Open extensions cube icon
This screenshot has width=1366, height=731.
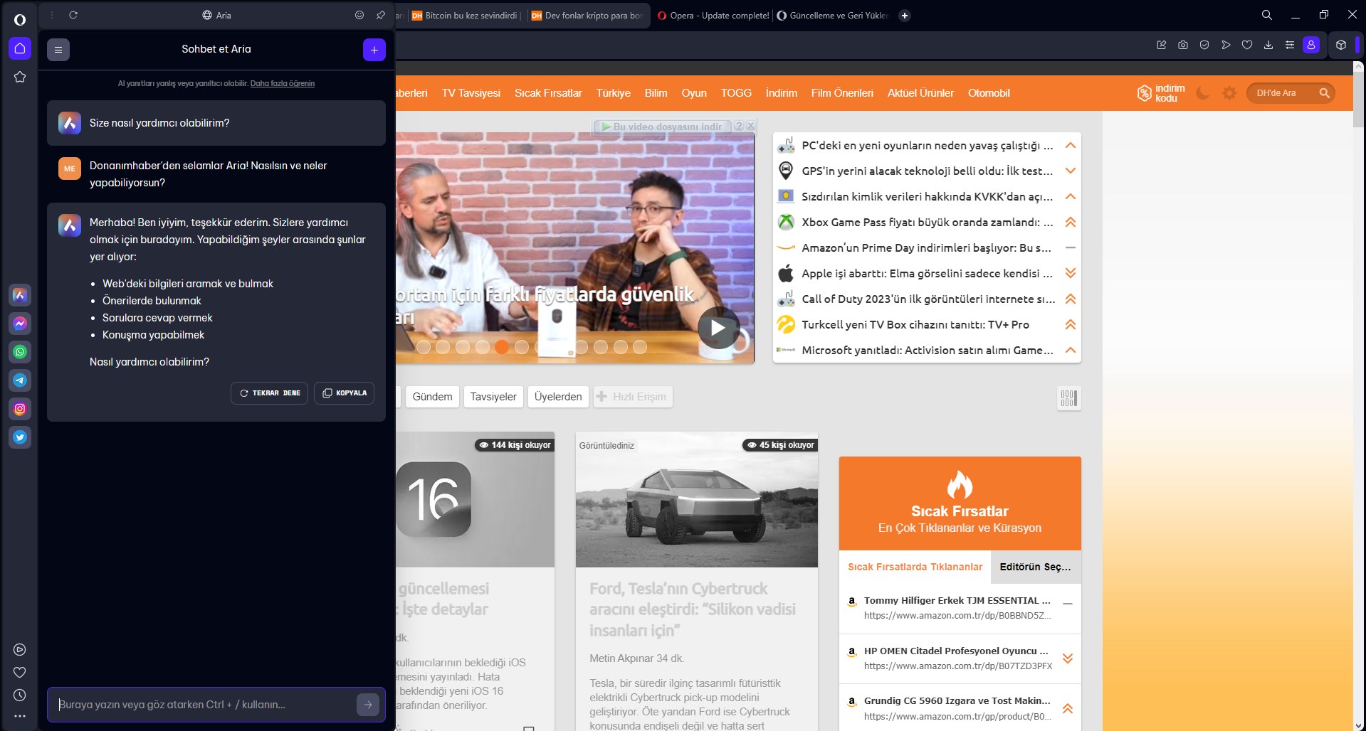(1341, 45)
